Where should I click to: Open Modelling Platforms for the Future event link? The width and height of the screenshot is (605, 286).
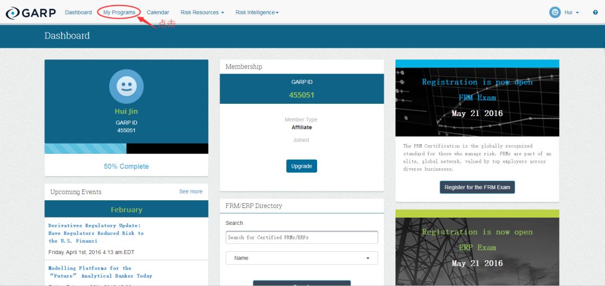[100, 271]
